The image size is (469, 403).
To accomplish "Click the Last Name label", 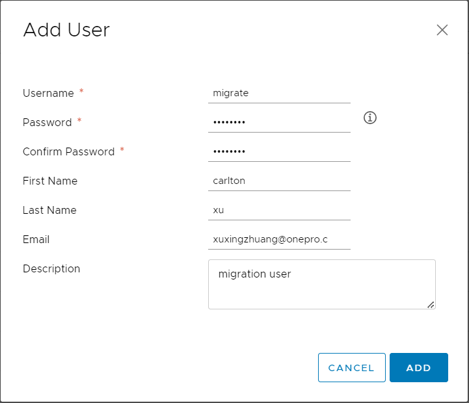I will coord(49,210).
